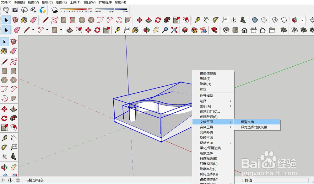
Task: Select the Zoom magnifier in third toolbar row
Action: pos(165,30)
